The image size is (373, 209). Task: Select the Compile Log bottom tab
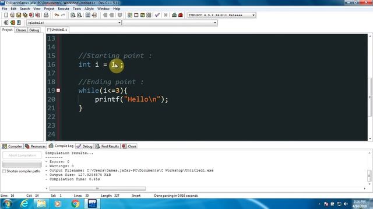[61, 146]
